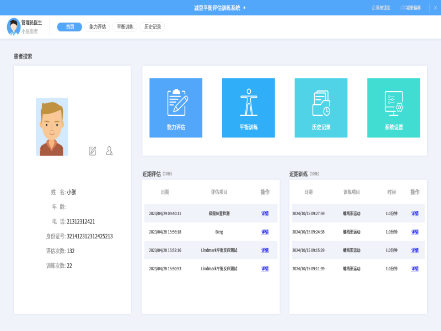The image size is (441, 331).
Task: Open 详情 for the 09:27:59 螺线形运动 training
Action: pos(415,213)
